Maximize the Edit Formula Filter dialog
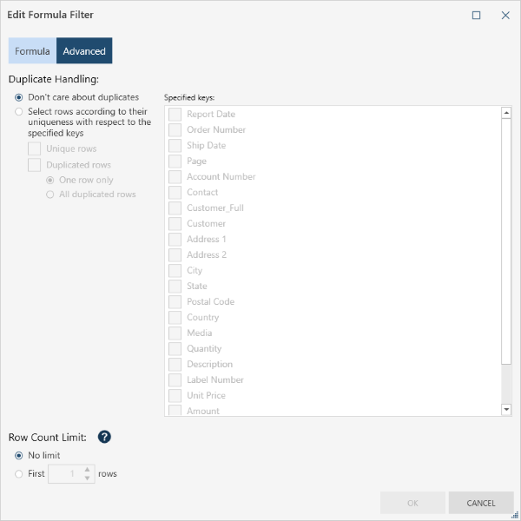Screen dimensions: 521x521 pos(476,15)
